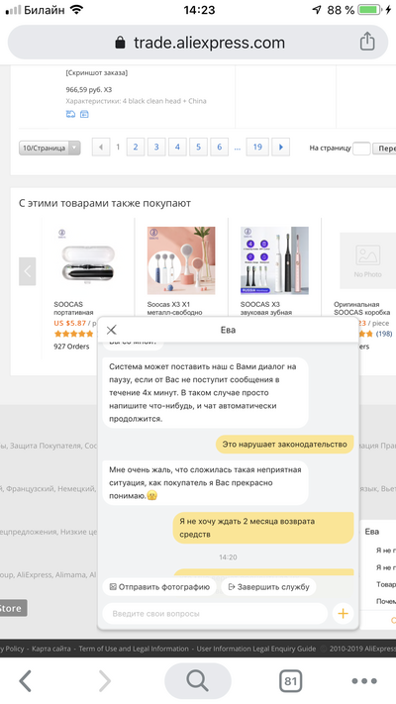Open Soocas X3 X1 product thumbnail
The height and width of the screenshot is (704, 396).
pos(181,260)
